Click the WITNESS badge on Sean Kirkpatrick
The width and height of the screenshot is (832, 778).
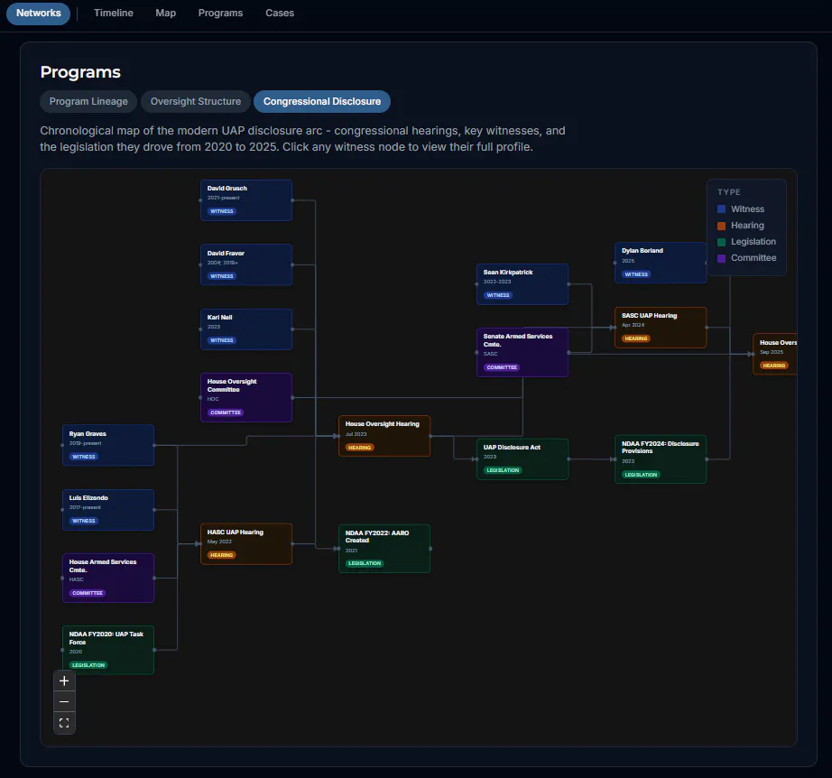[x=498, y=295]
